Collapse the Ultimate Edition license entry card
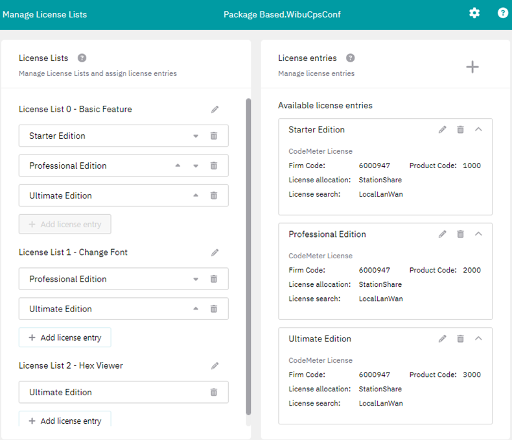Image resolution: width=512 pixels, height=440 pixels. pyautogui.click(x=478, y=338)
